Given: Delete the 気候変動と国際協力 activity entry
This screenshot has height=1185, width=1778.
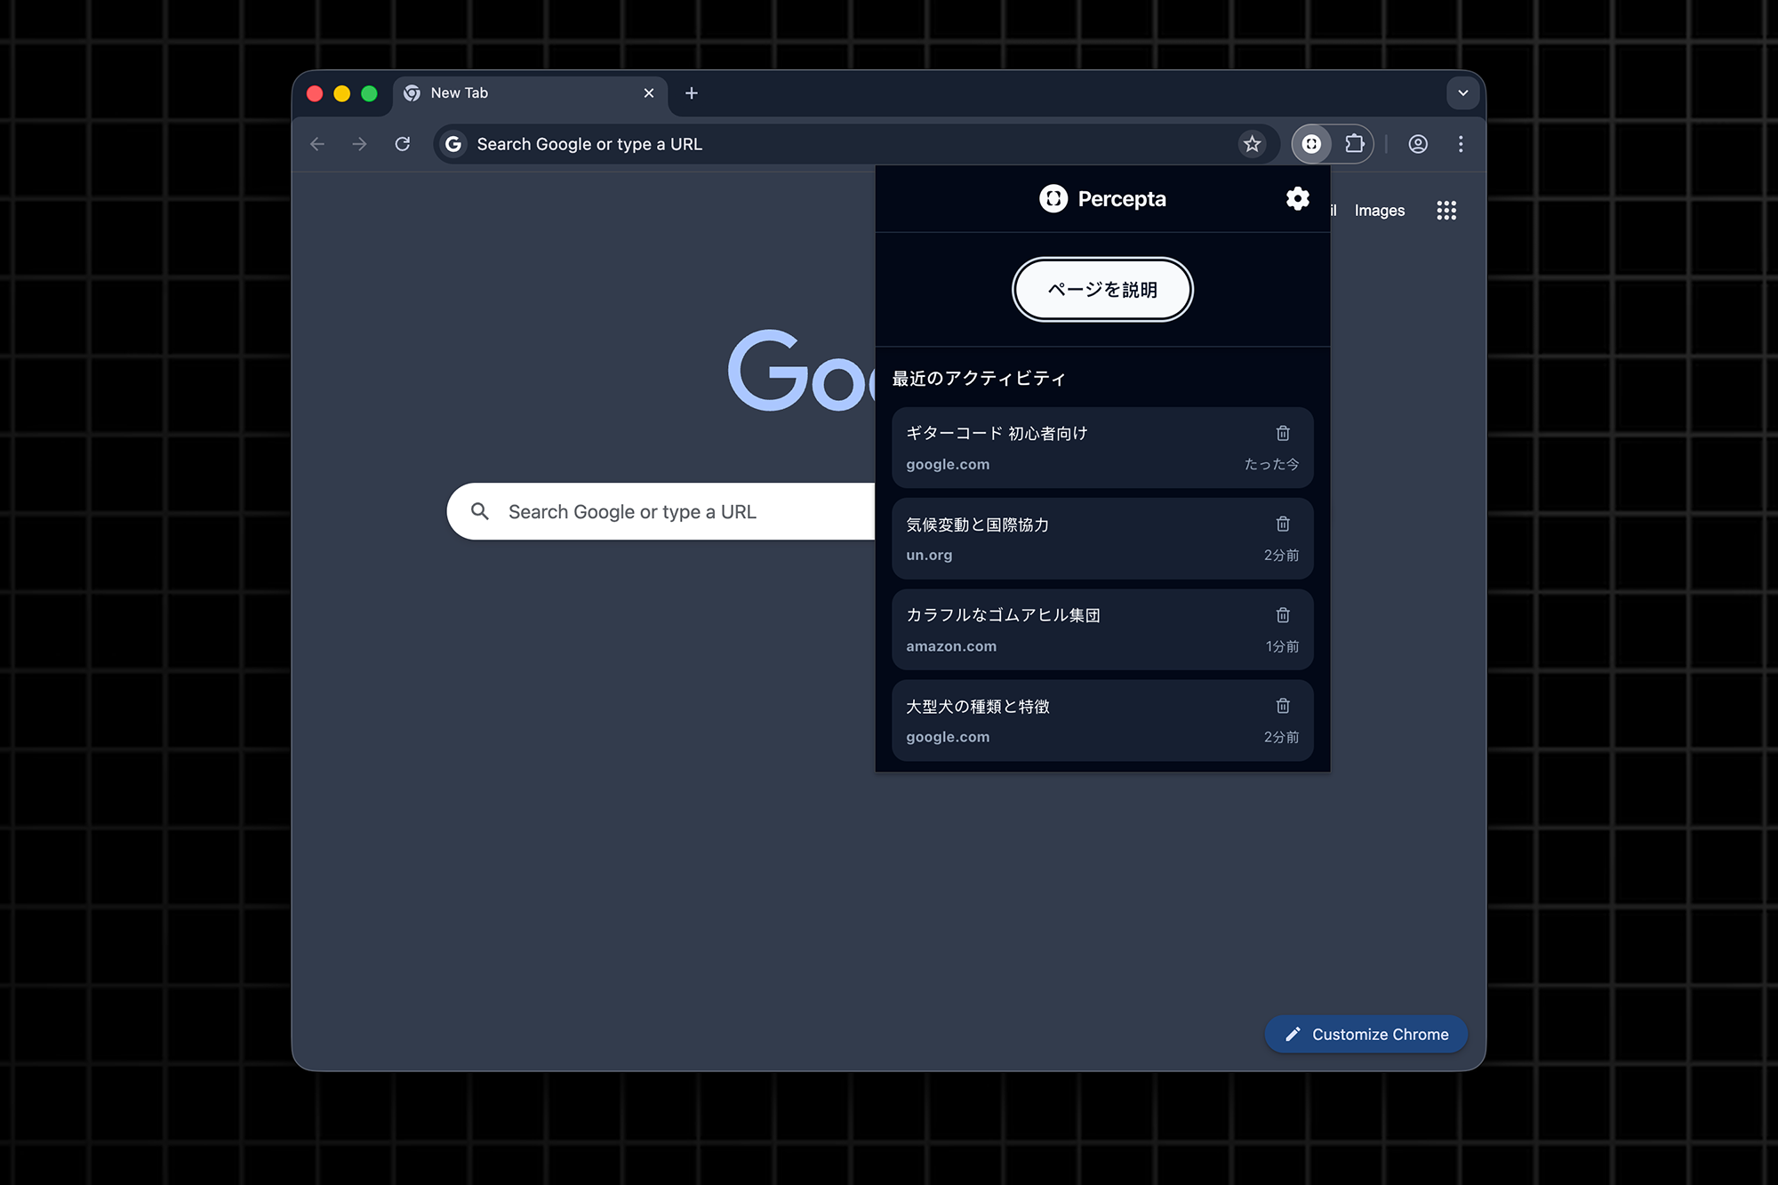Looking at the screenshot, I should coord(1283,524).
